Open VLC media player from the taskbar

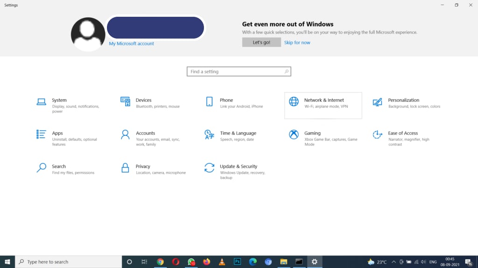click(x=222, y=261)
